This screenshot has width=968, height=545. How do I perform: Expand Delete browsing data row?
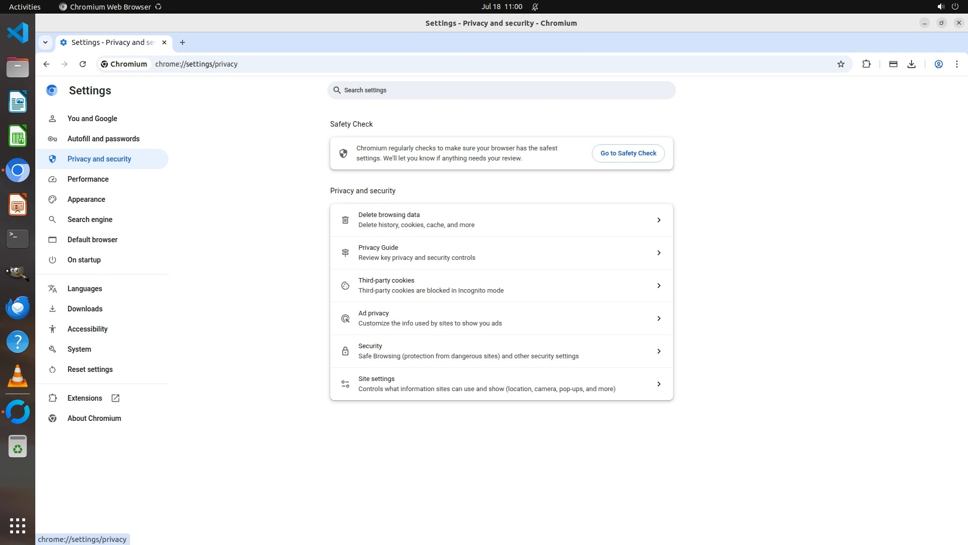[x=501, y=220]
